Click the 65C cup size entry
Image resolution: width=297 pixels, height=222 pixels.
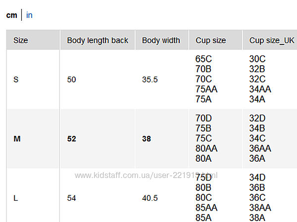pos(204,59)
